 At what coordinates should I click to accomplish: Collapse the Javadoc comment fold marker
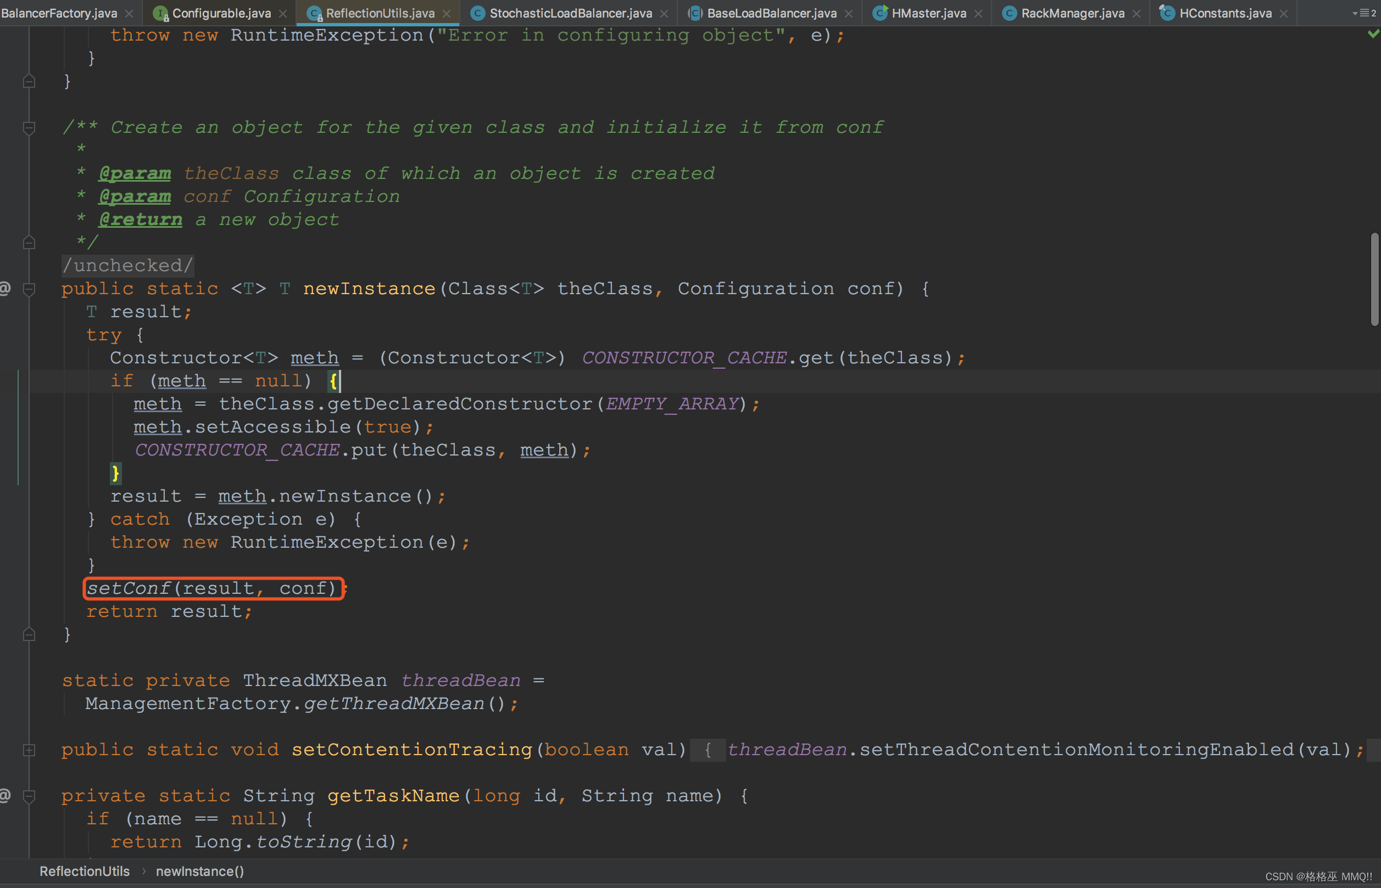(x=29, y=127)
